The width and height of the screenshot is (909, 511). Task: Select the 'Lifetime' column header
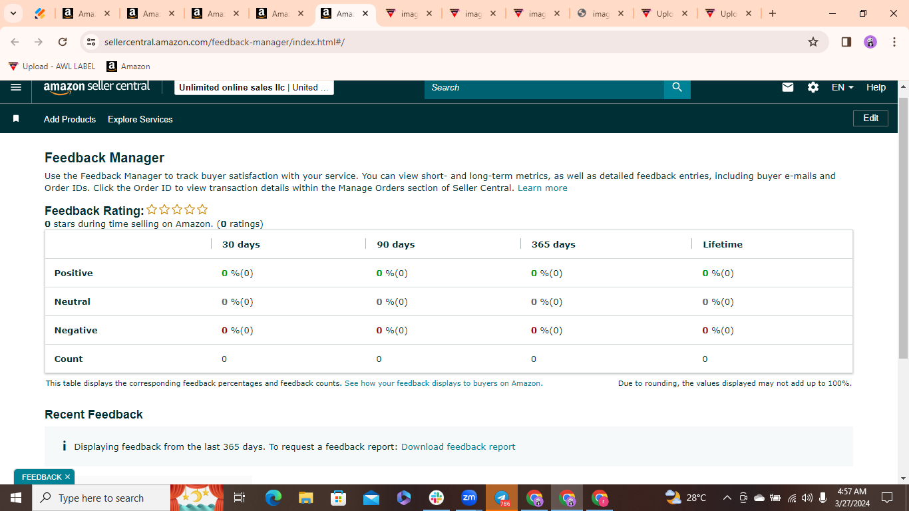723,244
